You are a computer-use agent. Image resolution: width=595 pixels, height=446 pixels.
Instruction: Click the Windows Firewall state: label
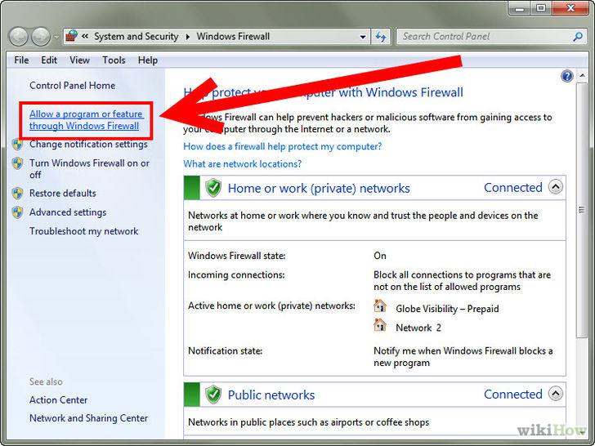point(236,256)
